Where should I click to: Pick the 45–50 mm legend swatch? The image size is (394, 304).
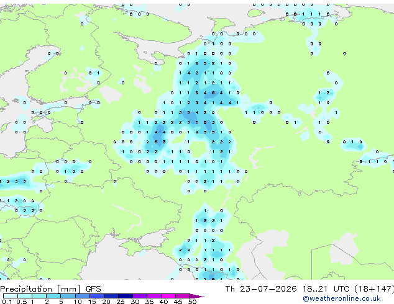183,296
